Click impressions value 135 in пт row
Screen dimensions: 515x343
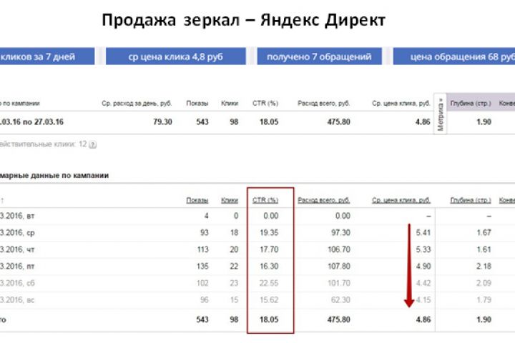(x=202, y=267)
